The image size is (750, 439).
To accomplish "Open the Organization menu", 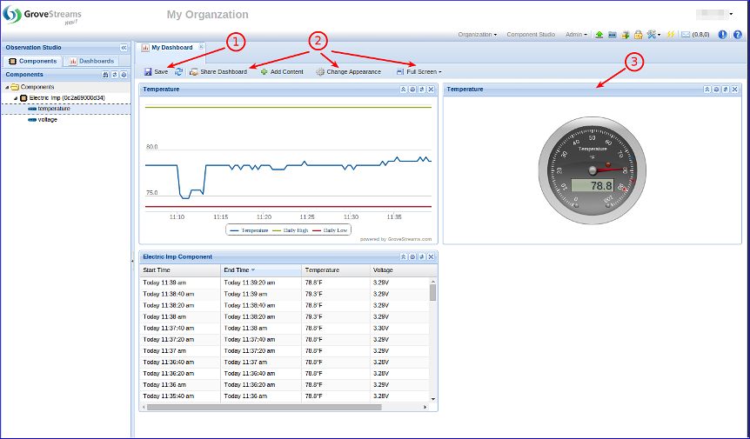I will click(x=477, y=35).
